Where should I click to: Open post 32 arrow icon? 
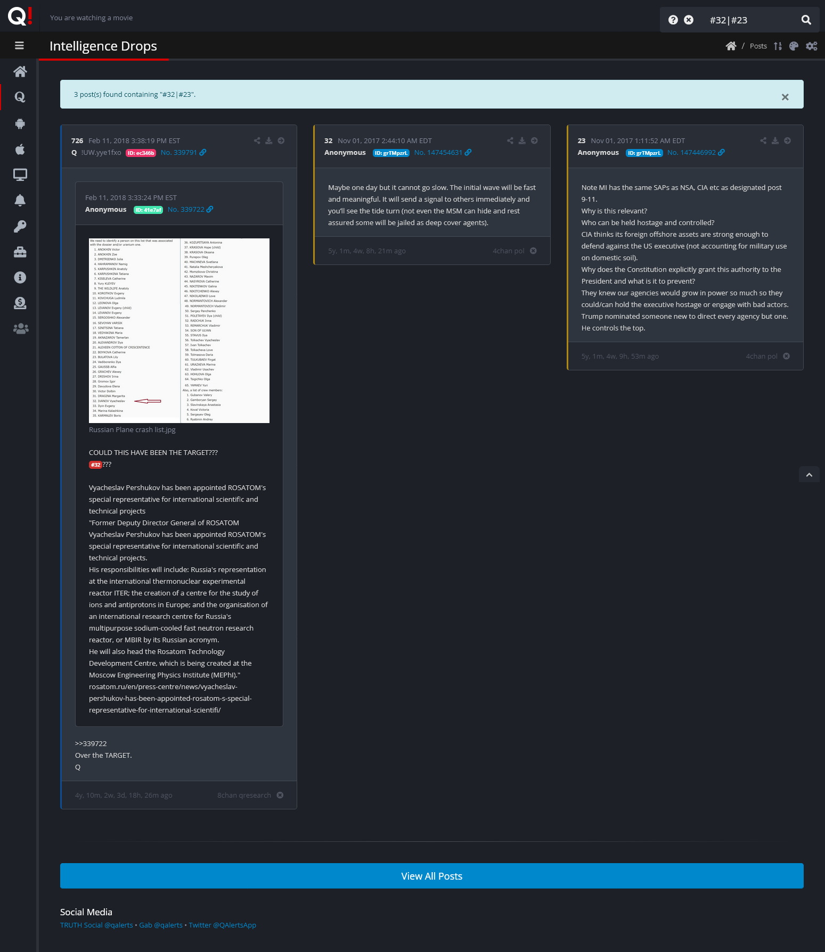point(534,140)
